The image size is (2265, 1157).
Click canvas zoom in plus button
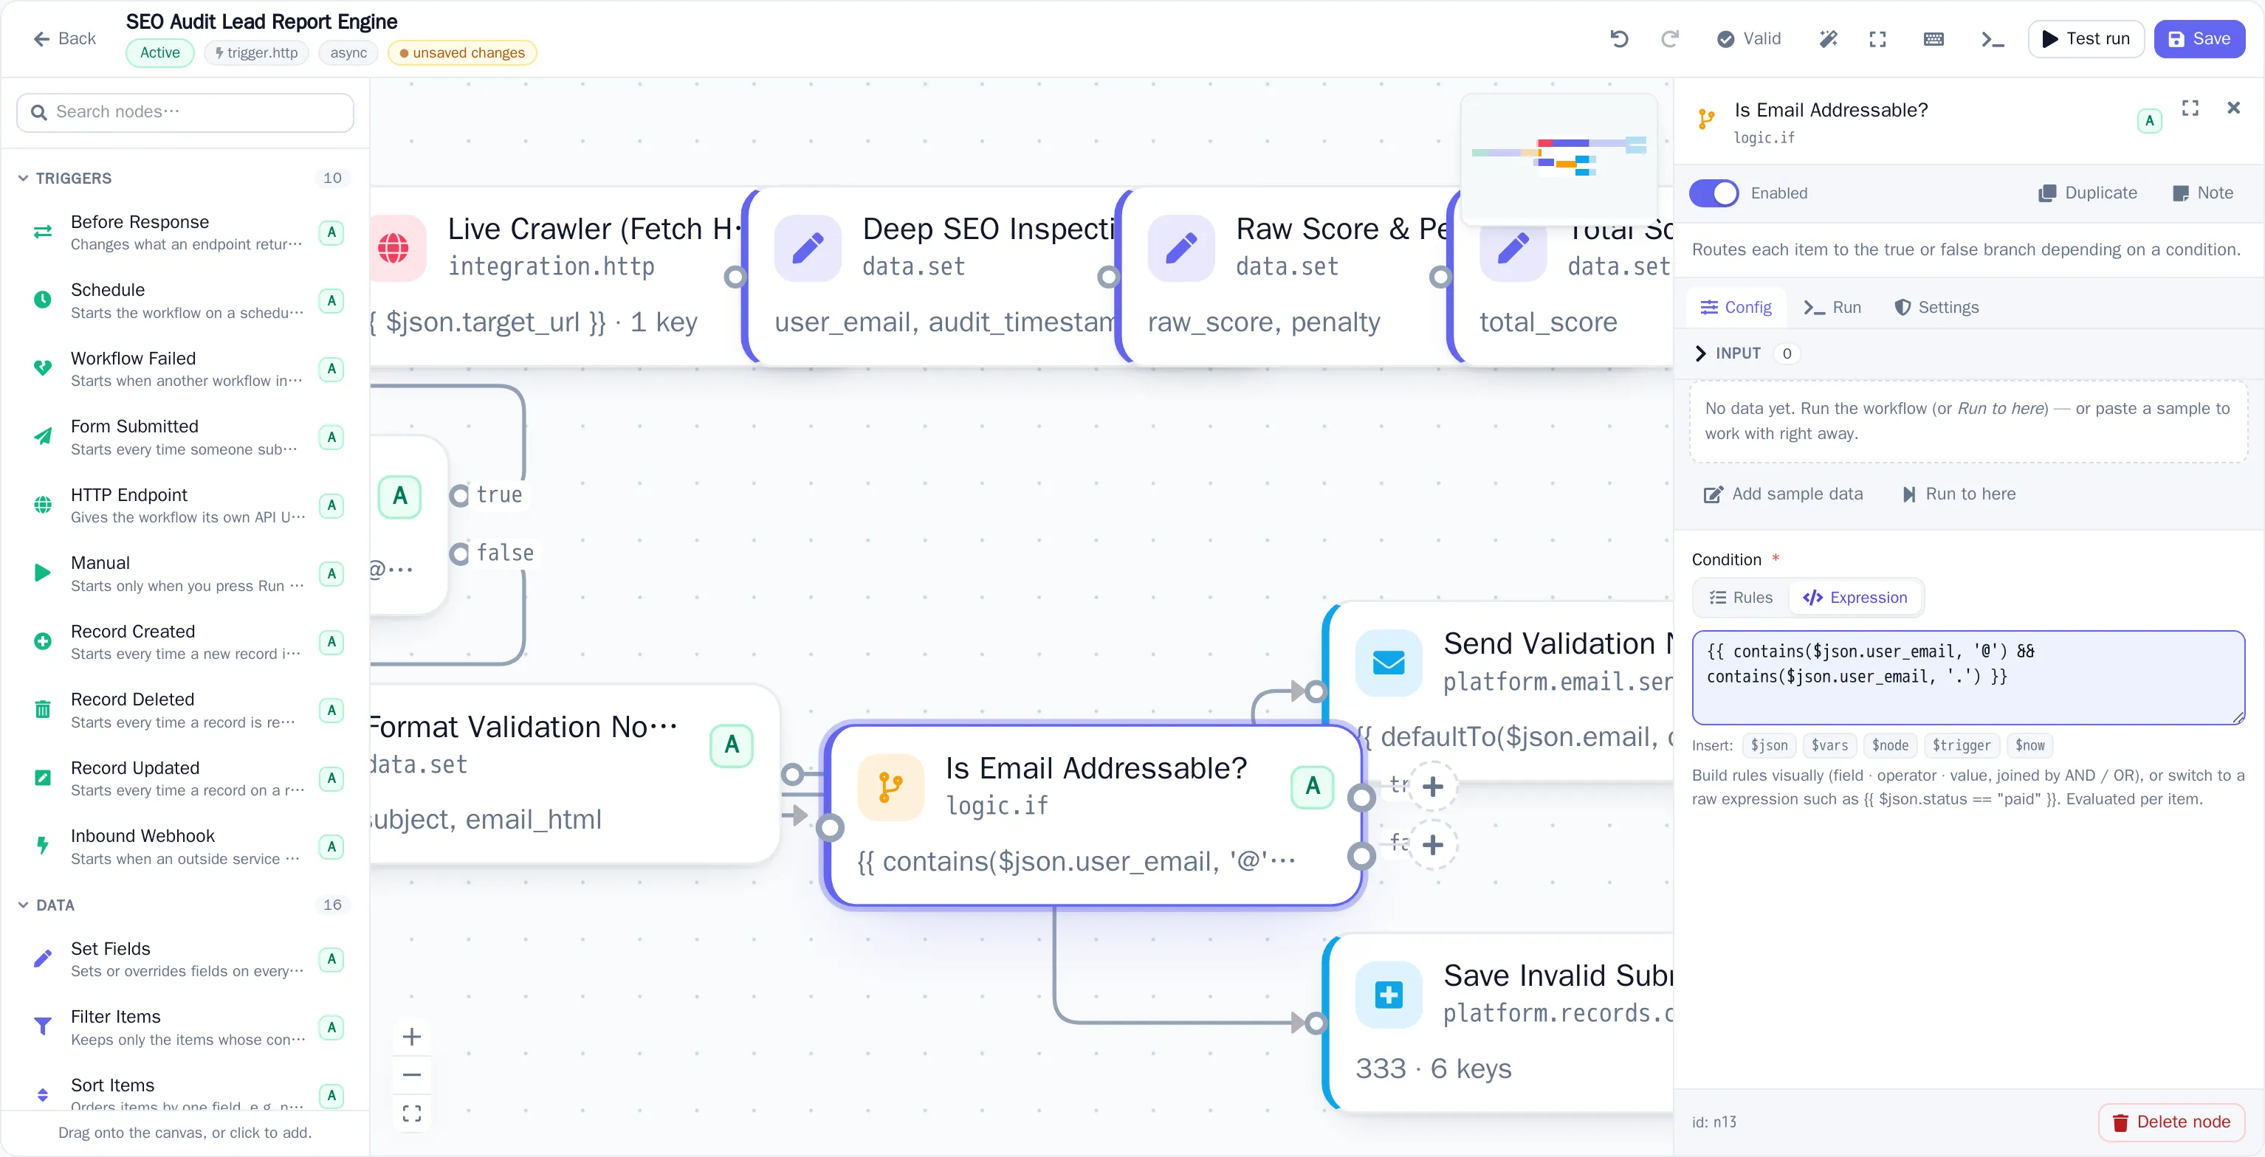coord(411,1037)
